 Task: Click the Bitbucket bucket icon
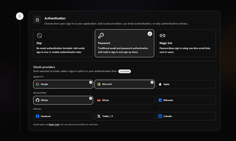tap(160, 100)
